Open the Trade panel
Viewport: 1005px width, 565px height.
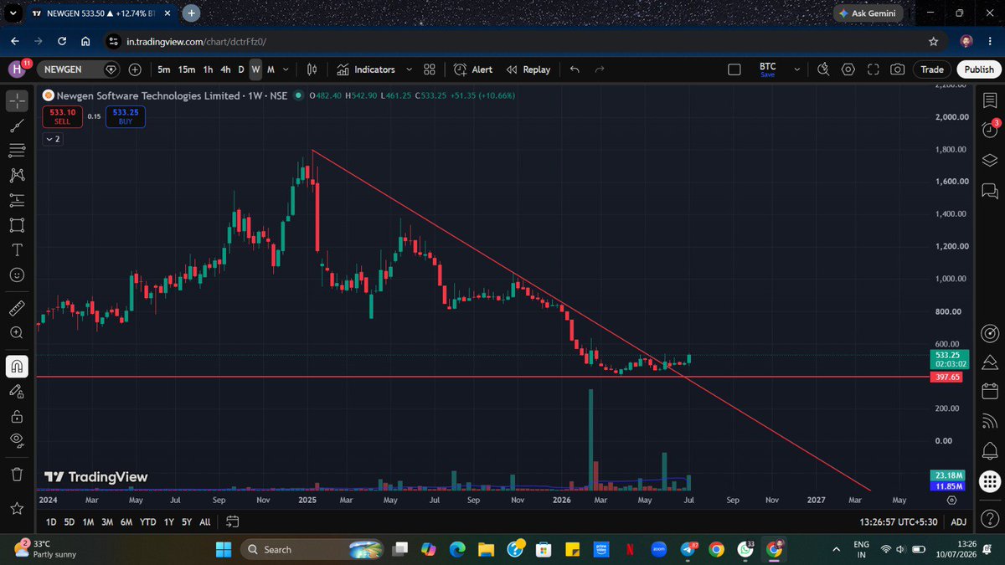932,69
